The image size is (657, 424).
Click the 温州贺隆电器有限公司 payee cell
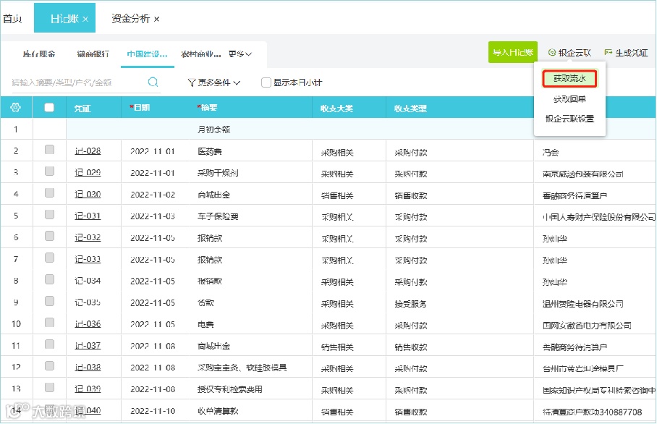point(583,304)
